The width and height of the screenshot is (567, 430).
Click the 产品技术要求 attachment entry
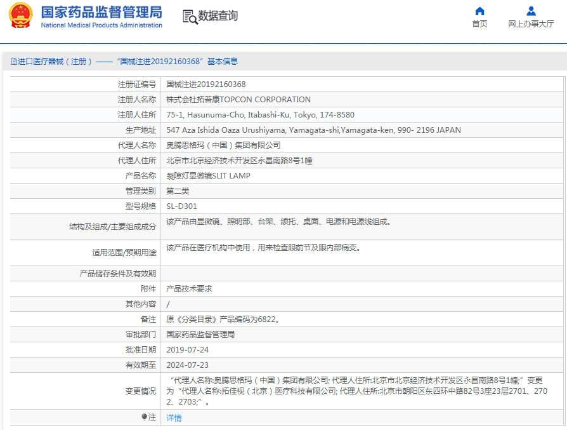(189, 288)
